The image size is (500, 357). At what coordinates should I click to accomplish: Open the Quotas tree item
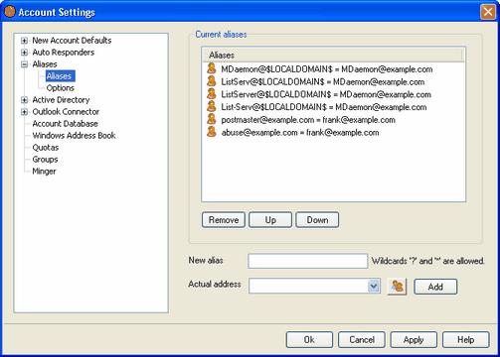(x=46, y=148)
